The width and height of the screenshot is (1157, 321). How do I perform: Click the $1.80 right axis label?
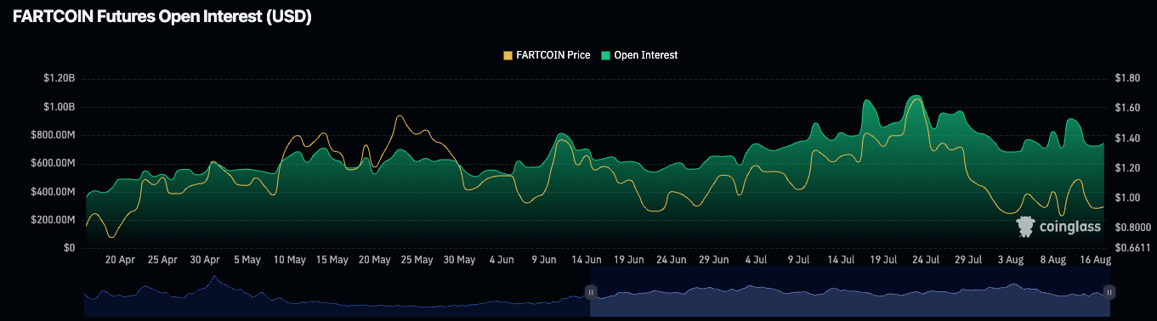(x=1126, y=78)
